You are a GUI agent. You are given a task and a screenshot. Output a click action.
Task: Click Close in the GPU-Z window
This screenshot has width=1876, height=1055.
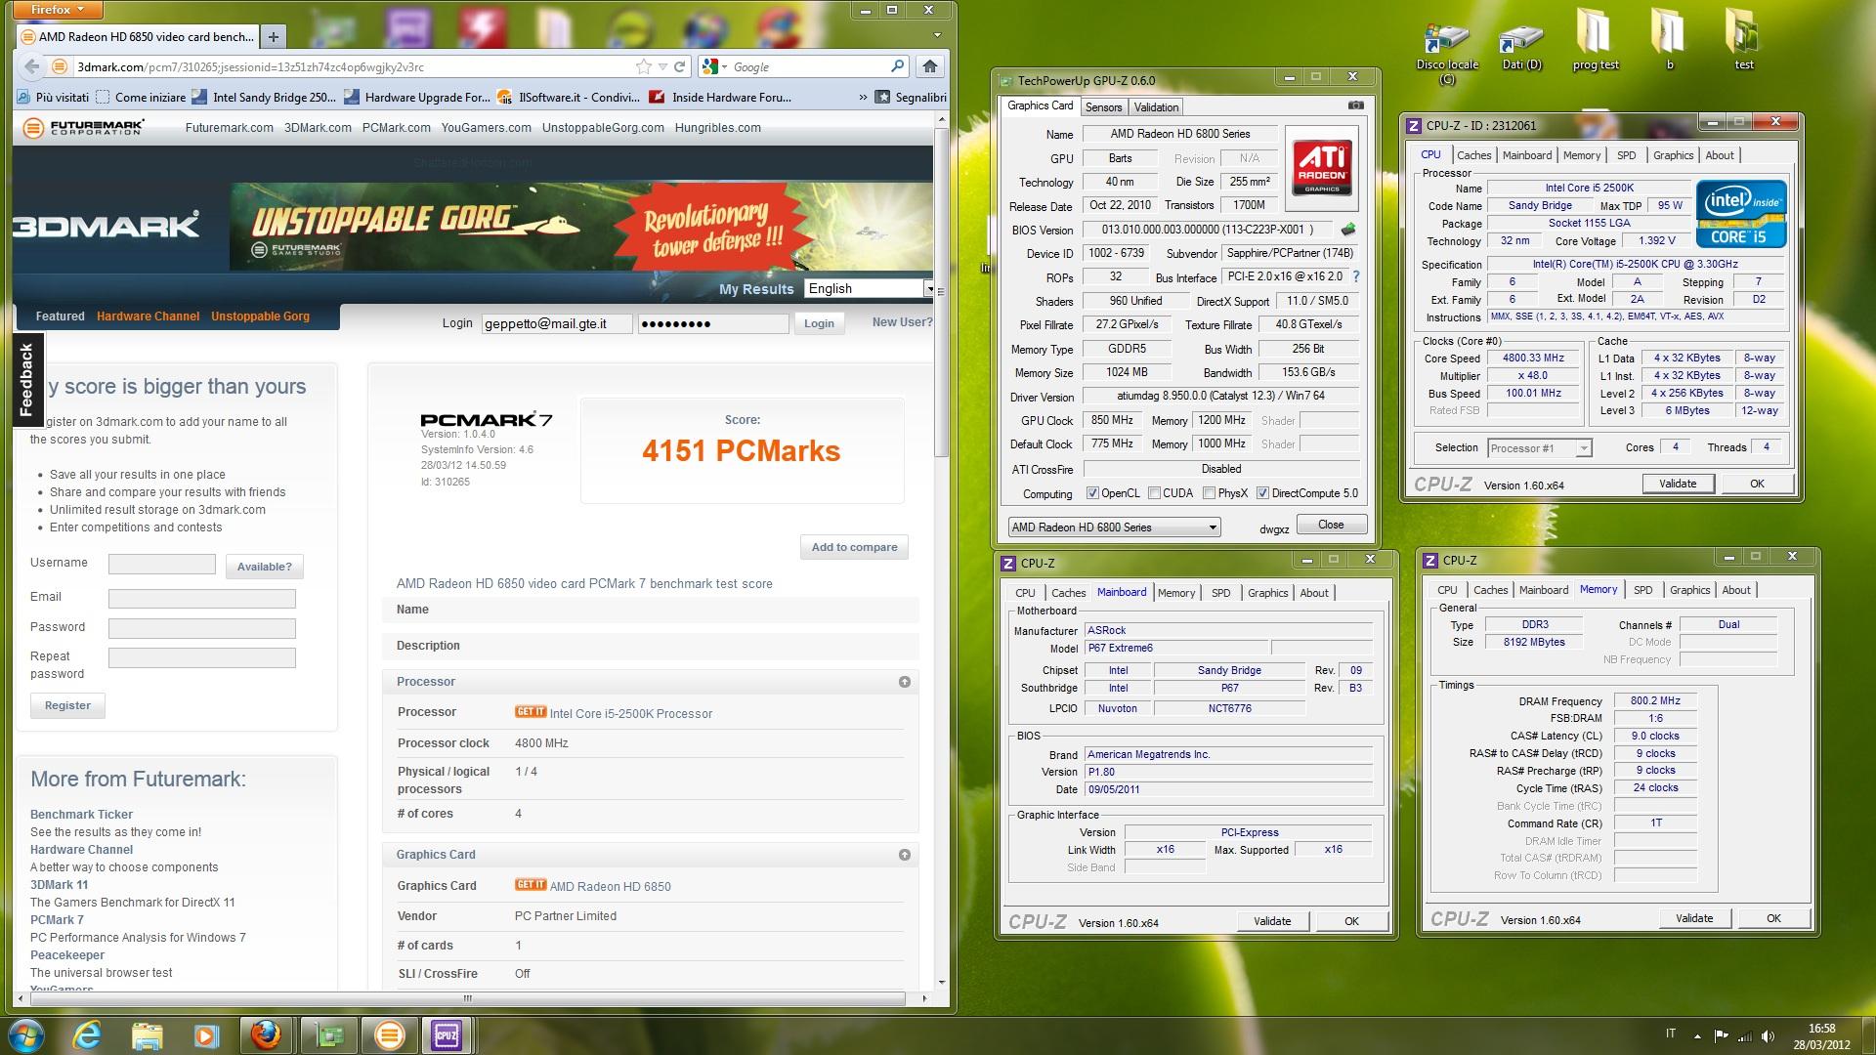pyautogui.click(x=1330, y=525)
